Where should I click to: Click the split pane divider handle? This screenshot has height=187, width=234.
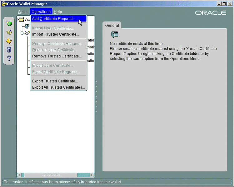point(97,97)
